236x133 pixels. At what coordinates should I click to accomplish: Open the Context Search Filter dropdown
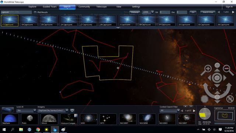[x=170, y=110]
